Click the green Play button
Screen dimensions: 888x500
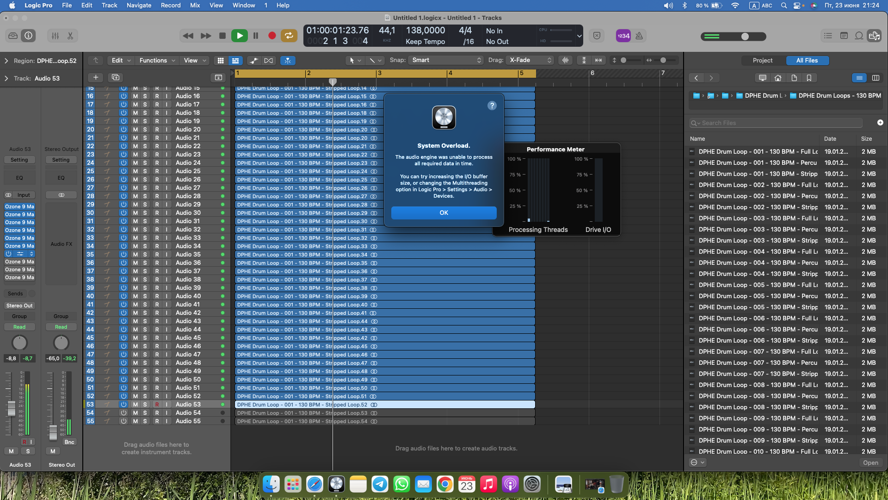pyautogui.click(x=239, y=36)
